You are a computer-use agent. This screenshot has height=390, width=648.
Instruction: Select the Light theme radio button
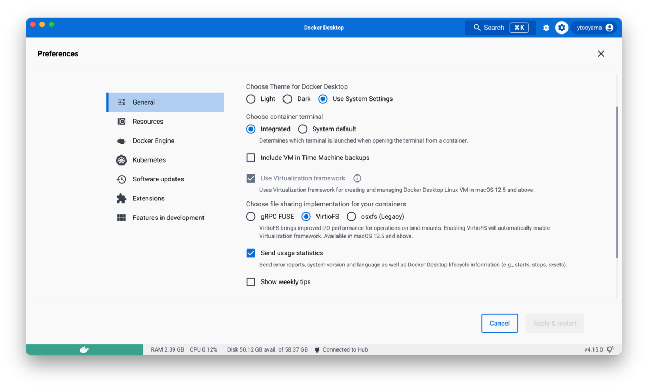(x=251, y=99)
